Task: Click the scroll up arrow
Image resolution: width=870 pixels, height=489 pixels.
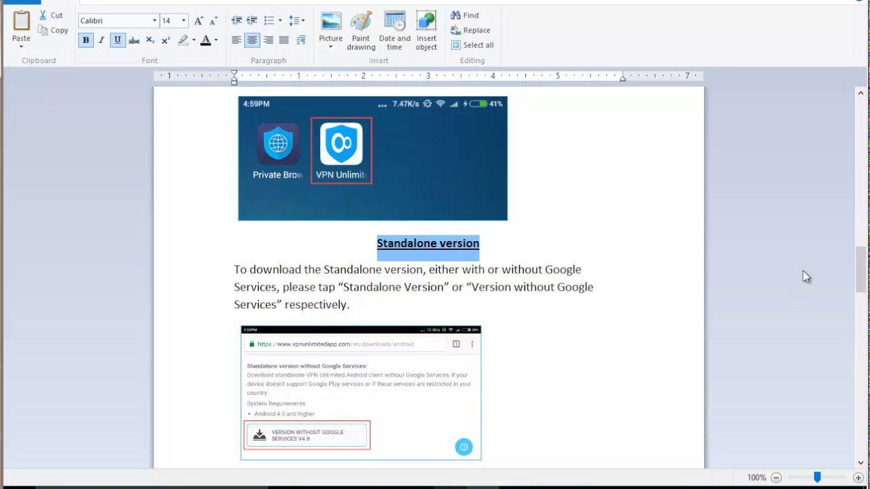Action: (x=860, y=93)
